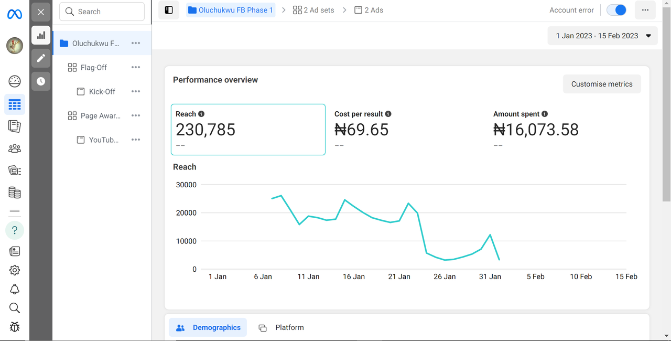Toggle the side panel layout button
The height and width of the screenshot is (341, 671).
coord(169,10)
